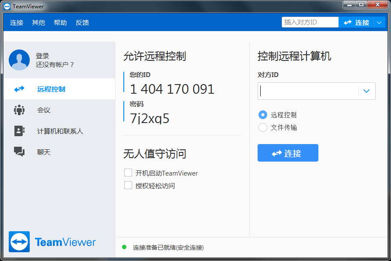Open the 帮助 menu
This screenshot has width=391, height=261.
[x=60, y=23]
